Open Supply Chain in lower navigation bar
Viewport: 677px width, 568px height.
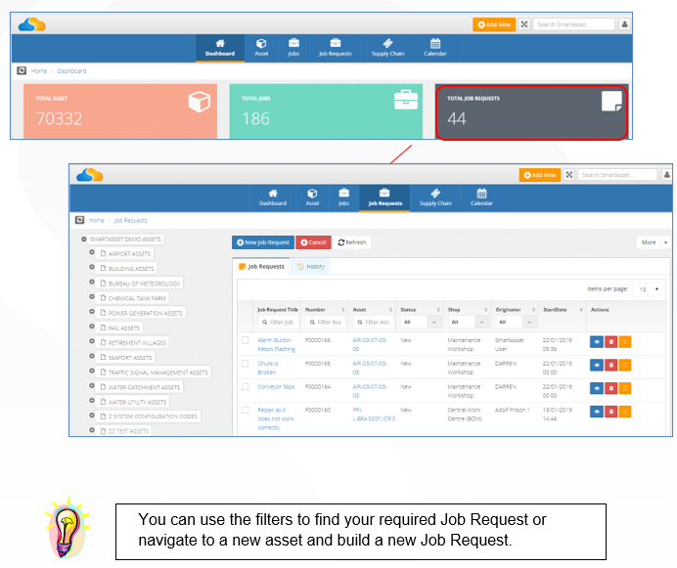click(x=435, y=197)
